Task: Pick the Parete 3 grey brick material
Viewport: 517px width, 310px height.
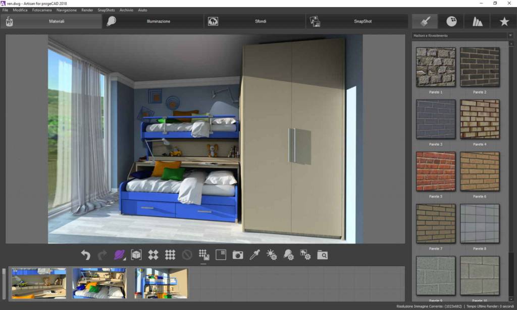Action: tap(436, 119)
